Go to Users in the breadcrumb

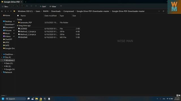[x=38, y=11]
